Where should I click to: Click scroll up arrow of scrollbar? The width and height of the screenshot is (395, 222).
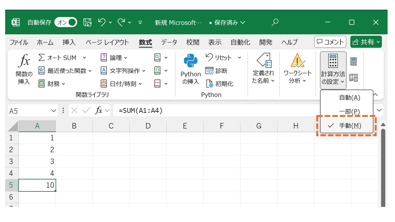point(383,125)
